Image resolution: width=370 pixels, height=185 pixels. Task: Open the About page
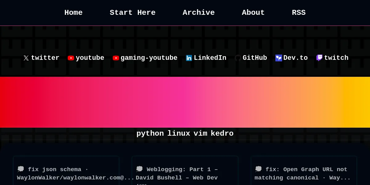[x=253, y=13]
